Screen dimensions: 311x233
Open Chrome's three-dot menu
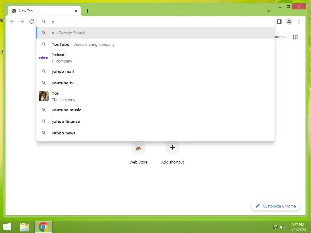click(299, 22)
